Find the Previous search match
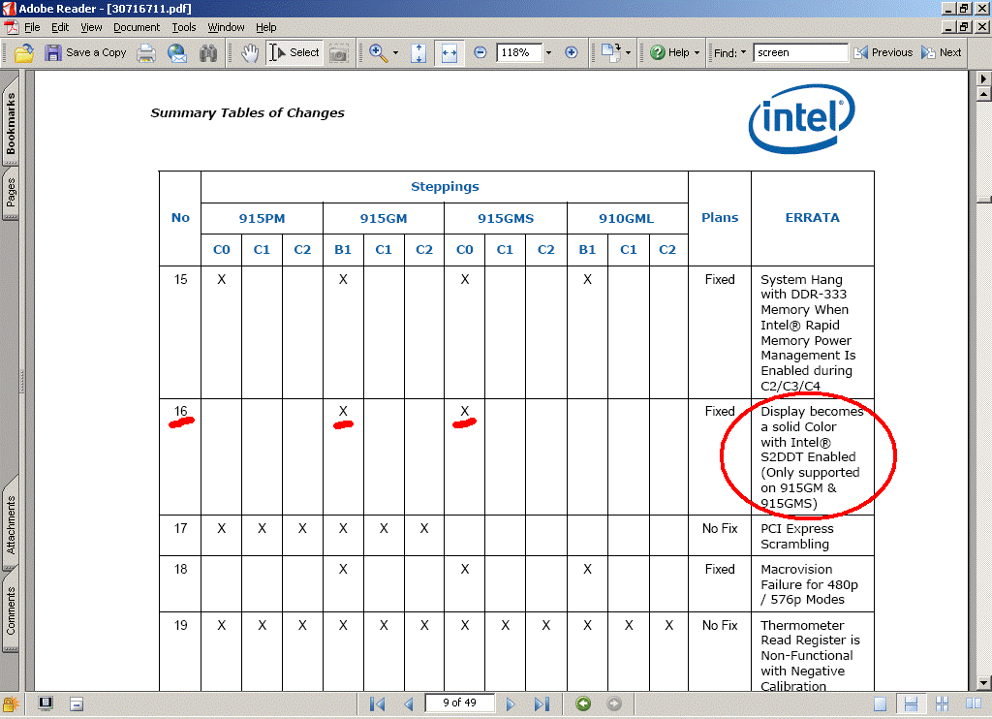The height and width of the screenshot is (719, 992). (x=883, y=52)
